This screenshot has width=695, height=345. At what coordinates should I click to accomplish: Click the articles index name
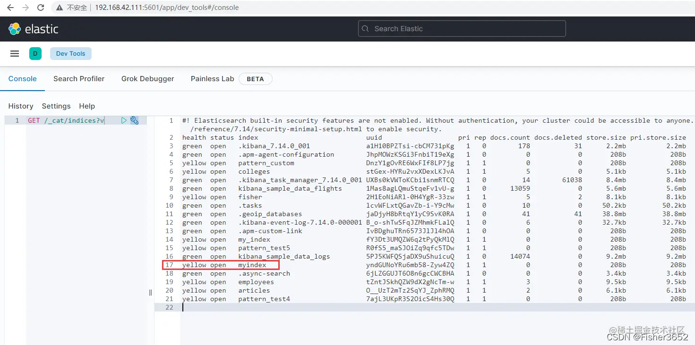pos(254,290)
